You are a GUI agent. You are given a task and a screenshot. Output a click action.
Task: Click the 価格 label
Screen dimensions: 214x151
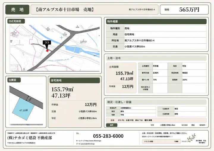pos(167,9)
